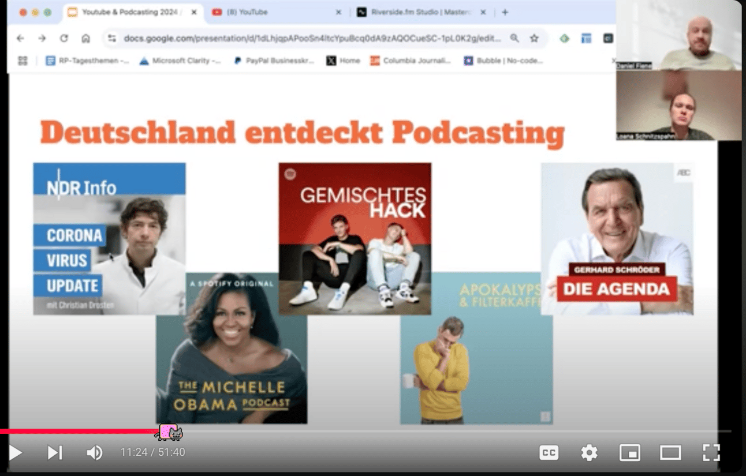This screenshot has width=746, height=476.
Task: Open the Bubble No-code bookmark
Action: point(503,61)
